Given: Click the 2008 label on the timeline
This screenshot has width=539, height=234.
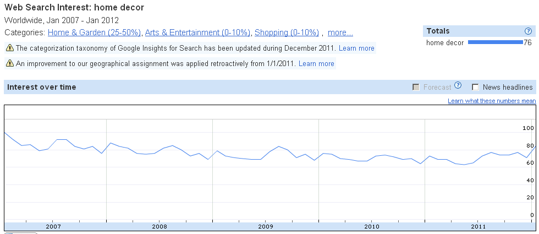Looking at the screenshot, I should click(x=159, y=226).
